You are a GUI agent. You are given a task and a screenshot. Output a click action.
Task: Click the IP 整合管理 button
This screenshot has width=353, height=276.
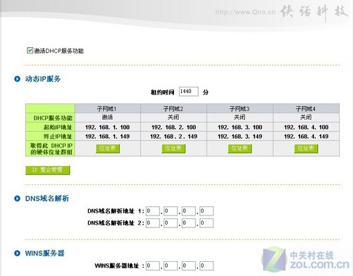tap(48, 170)
